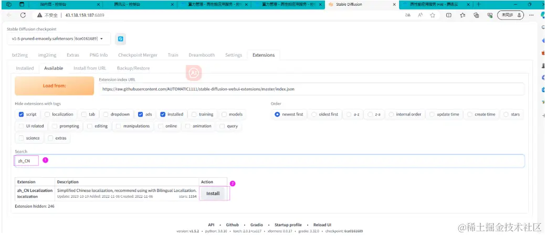
Task: Sort extensions by update time
Action: tap(432, 114)
